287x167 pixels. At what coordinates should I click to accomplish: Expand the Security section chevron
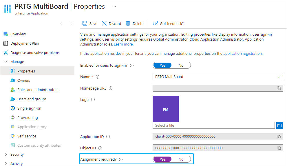[x=6, y=154]
